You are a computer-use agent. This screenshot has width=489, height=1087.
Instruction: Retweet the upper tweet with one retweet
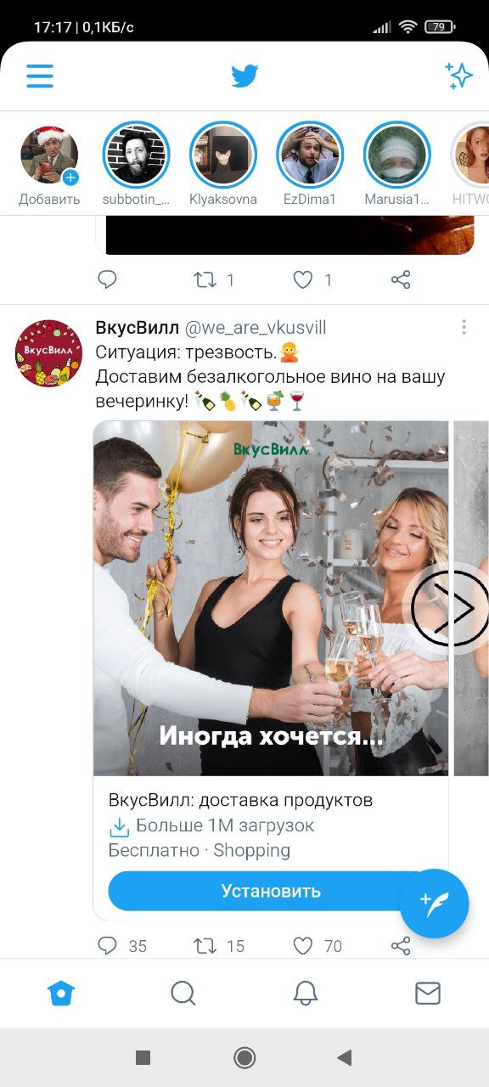[x=205, y=279]
